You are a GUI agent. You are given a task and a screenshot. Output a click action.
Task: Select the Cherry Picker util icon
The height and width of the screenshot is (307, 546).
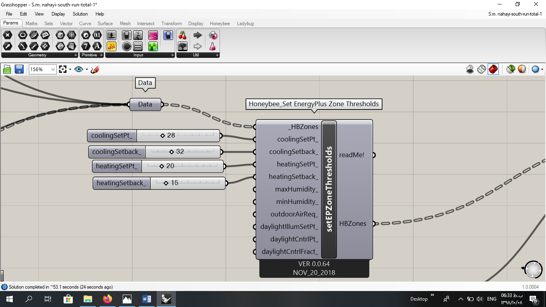[x=183, y=35]
